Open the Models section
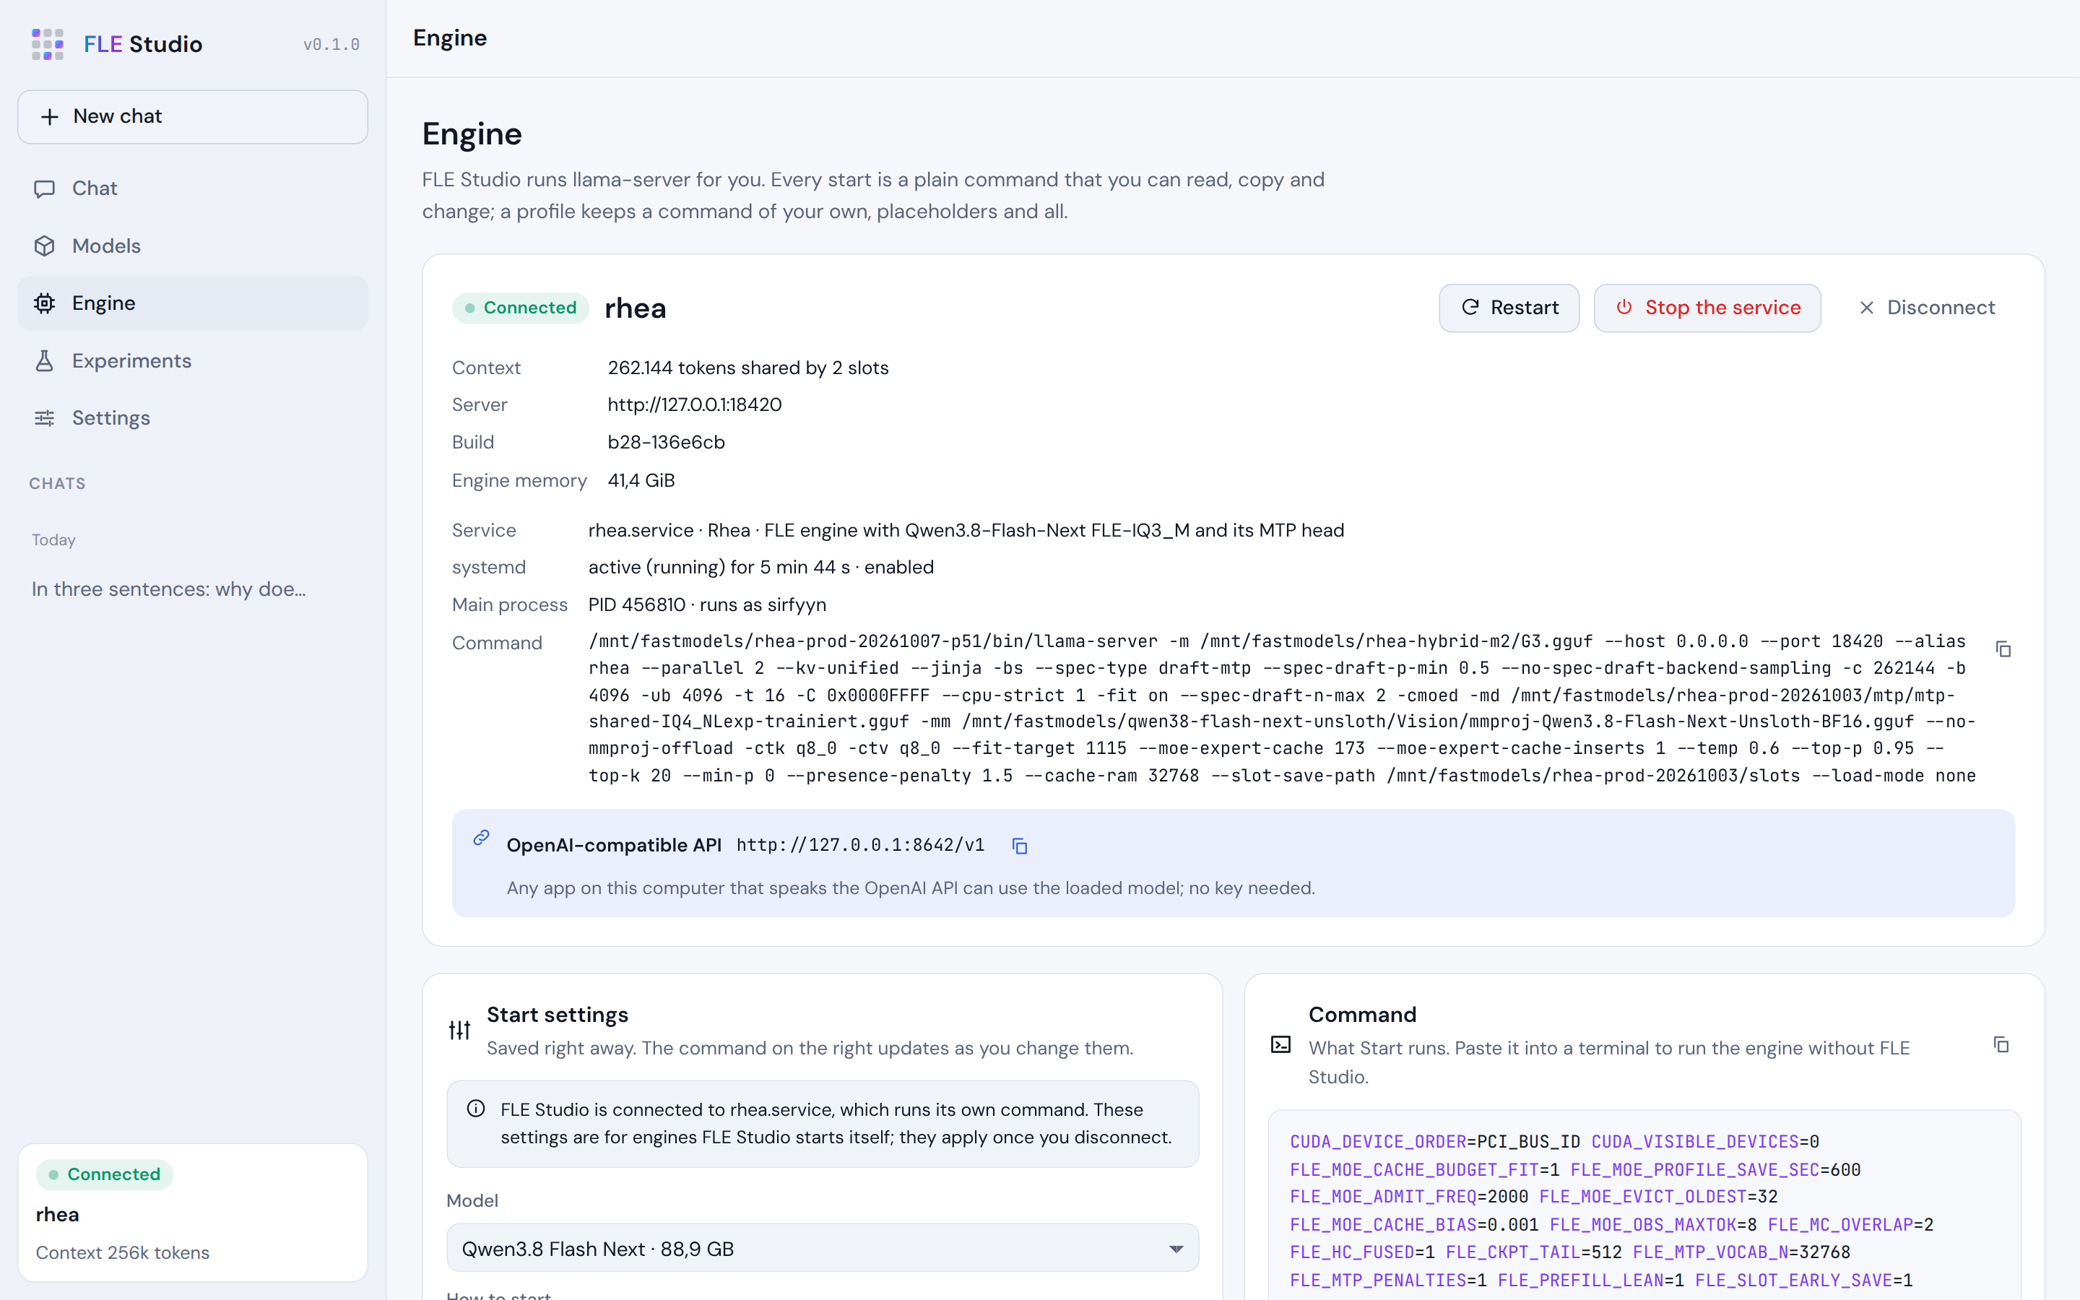The height and width of the screenshot is (1300, 2080). [x=193, y=246]
